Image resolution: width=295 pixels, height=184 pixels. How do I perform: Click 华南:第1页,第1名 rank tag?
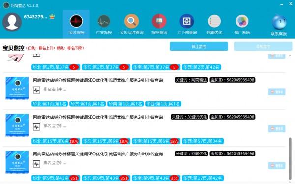coord(125,104)
